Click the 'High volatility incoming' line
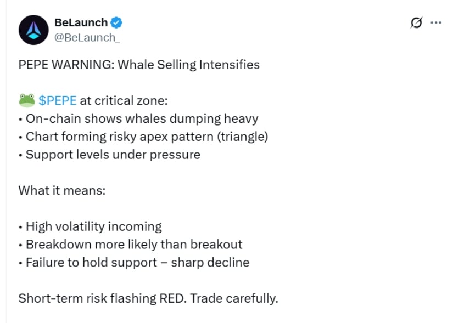Viewport: 453px width, 323px height. click(x=93, y=226)
